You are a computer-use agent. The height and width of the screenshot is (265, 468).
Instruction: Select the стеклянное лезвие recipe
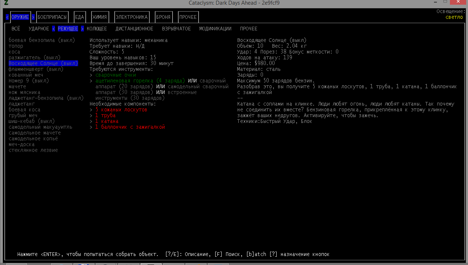pyautogui.click(x=33, y=150)
